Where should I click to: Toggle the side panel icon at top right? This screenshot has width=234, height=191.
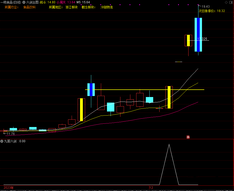[231, 2]
